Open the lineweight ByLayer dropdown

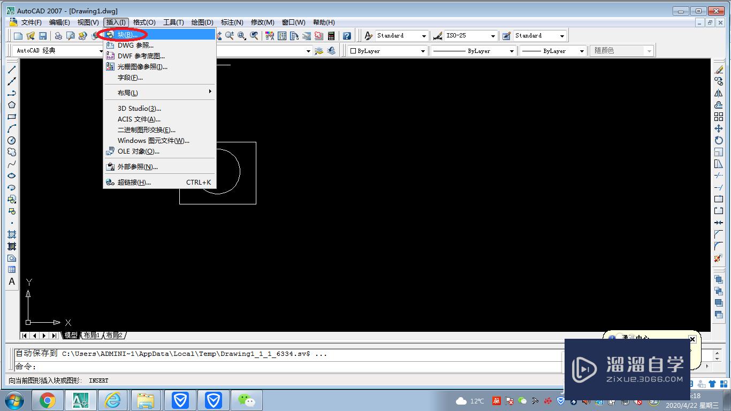[x=553, y=51]
